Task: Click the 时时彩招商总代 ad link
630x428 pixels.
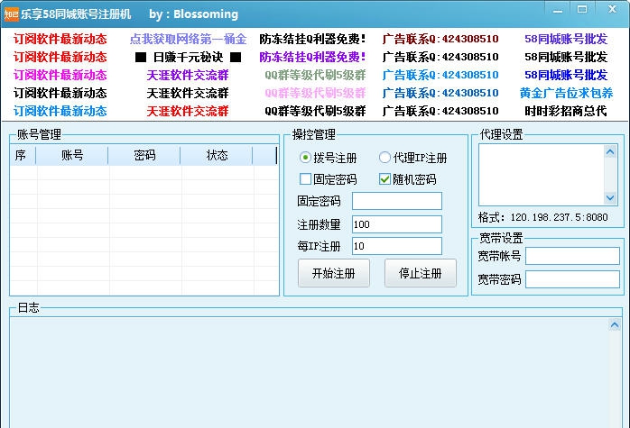Action: pos(566,112)
